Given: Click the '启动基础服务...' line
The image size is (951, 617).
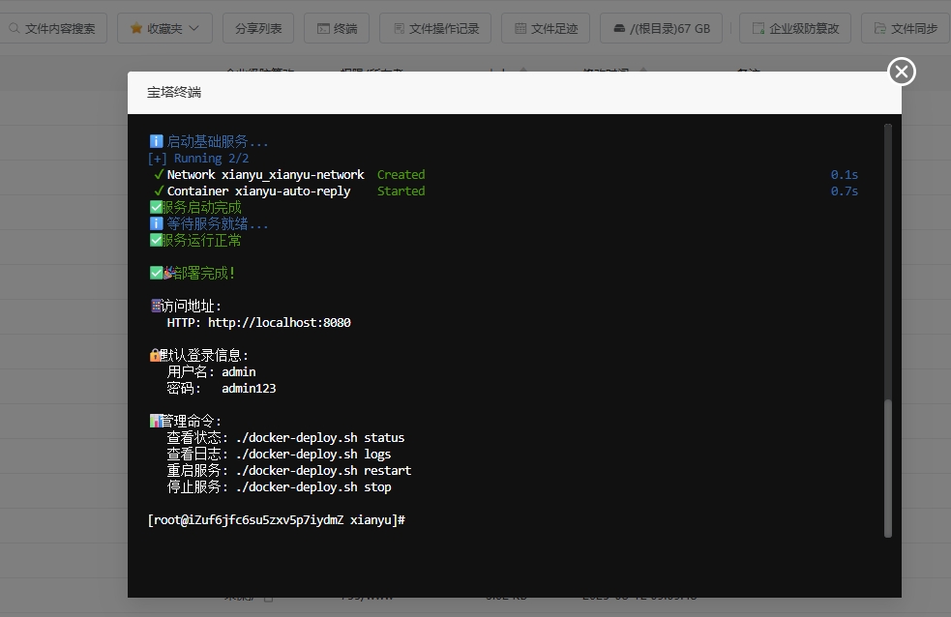Looking at the screenshot, I should click(x=209, y=142).
